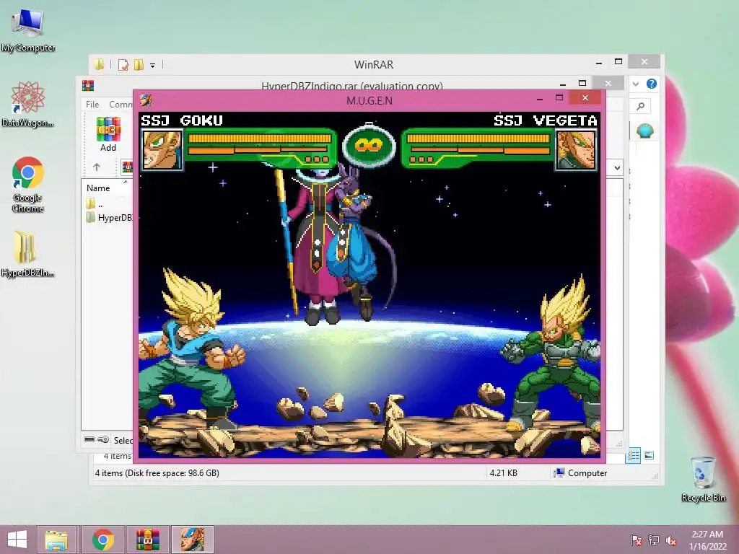Click the muted volume icon in system tray
The height and width of the screenshot is (554, 739).
(x=671, y=540)
